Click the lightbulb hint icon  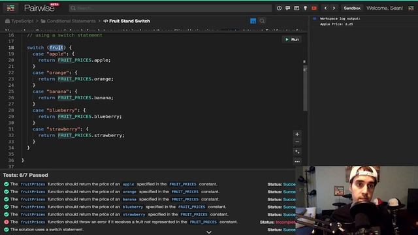(x=305, y=8)
